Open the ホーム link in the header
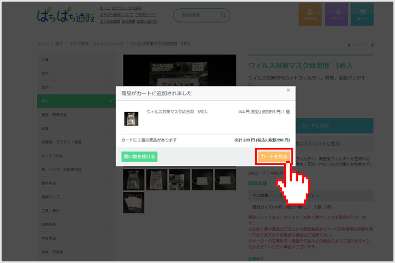The width and height of the screenshot is (395, 263). [105, 8]
